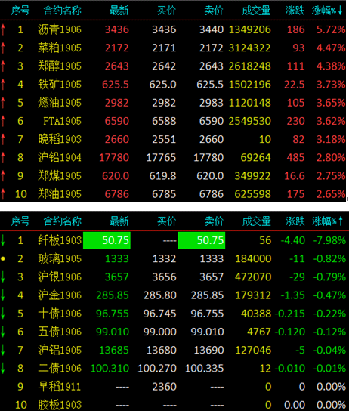The height and width of the screenshot is (411, 349).
Task: Select the 沪铅1904 contract row
Action: click(173, 158)
